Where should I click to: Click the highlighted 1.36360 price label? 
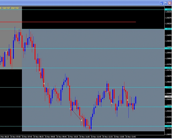168,10
